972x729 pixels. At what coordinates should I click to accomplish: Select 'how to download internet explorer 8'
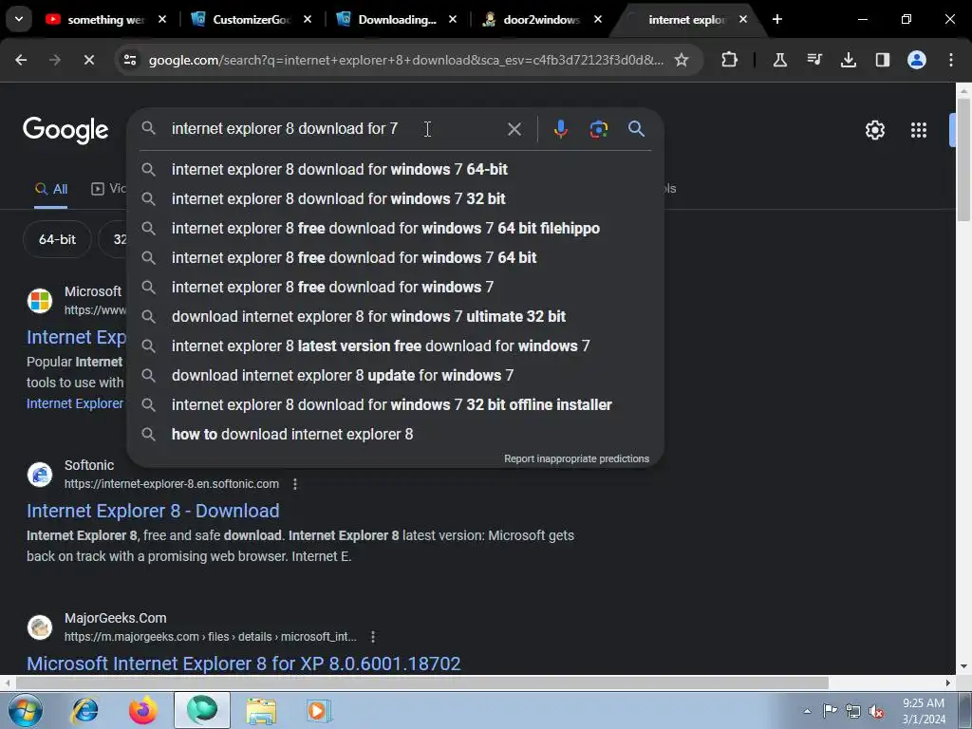396,434
